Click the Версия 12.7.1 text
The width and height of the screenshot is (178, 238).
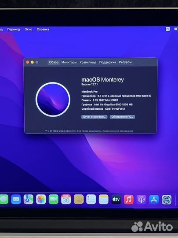tap(90, 84)
